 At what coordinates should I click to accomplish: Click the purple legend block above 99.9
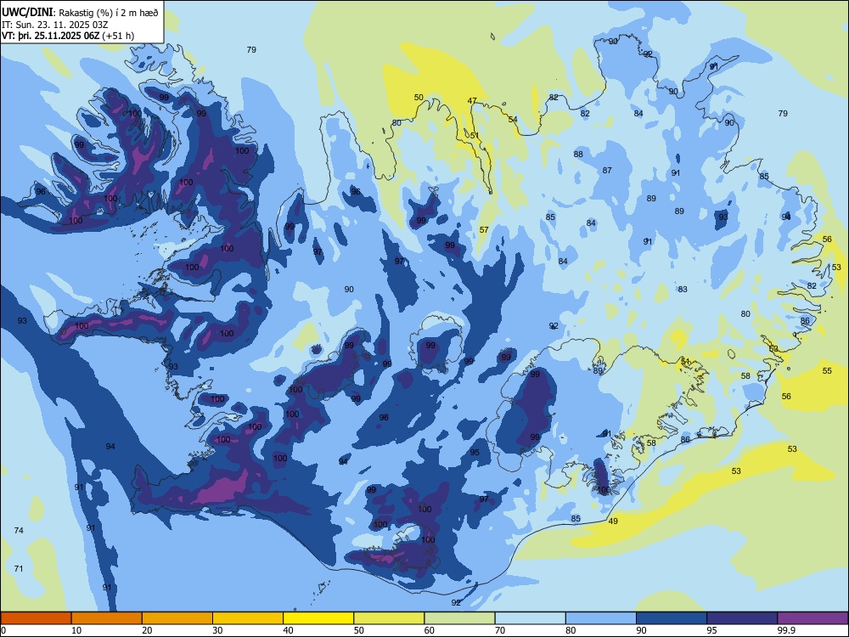812,618
